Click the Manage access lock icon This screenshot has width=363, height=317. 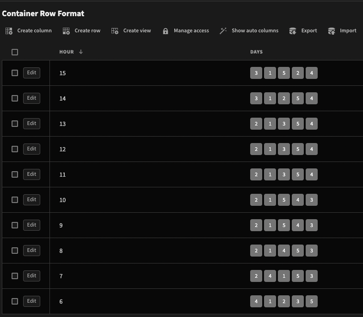165,31
